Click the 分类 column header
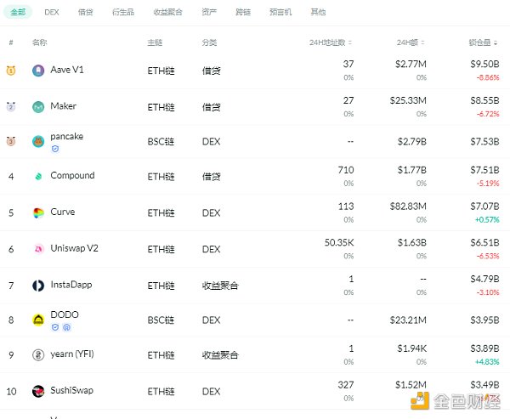510x419 pixels. pos(209,42)
